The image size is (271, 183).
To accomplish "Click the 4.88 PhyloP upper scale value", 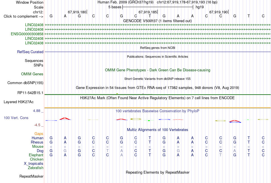I will click(x=37, y=111).
